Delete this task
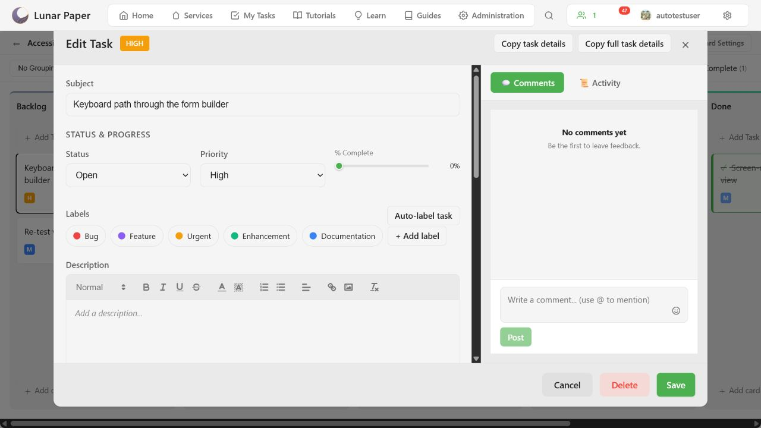761x428 pixels. (x=625, y=385)
